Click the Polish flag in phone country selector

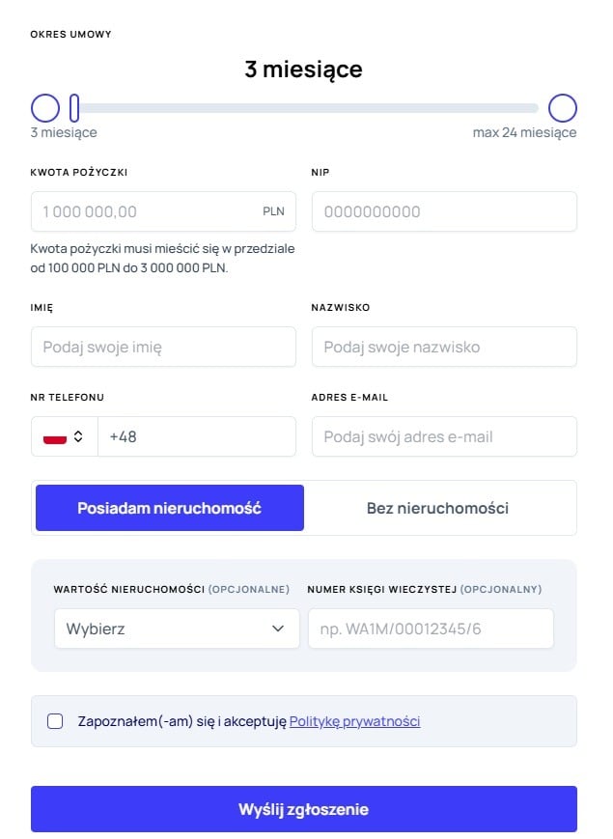pos(54,436)
